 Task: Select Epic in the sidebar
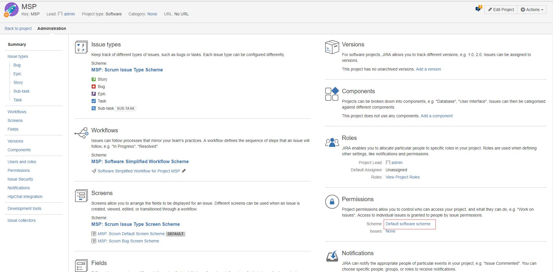click(x=17, y=74)
